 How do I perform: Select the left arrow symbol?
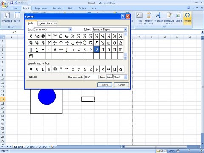point(55,43)
